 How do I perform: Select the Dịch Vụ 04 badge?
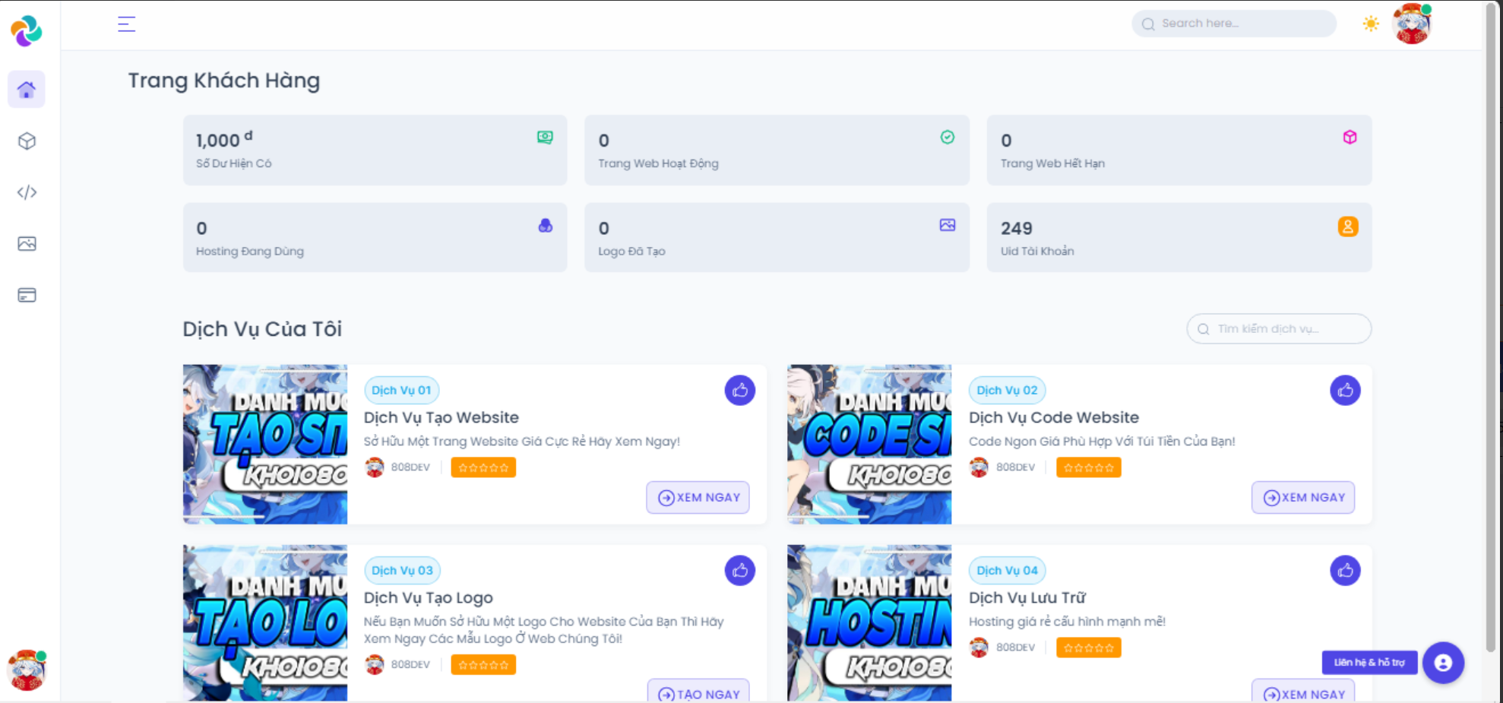pos(1007,570)
